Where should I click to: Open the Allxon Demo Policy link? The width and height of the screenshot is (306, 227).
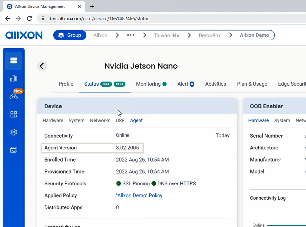coord(139,195)
